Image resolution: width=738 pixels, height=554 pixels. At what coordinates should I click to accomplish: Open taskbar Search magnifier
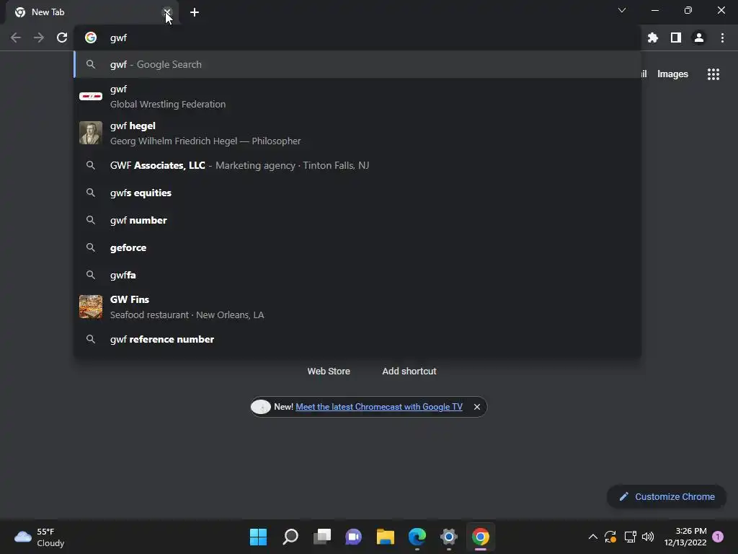click(290, 537)
